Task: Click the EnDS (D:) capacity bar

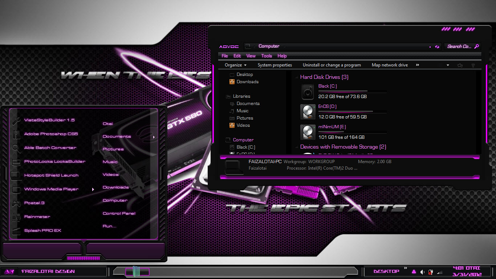Action: pos(352,112)
